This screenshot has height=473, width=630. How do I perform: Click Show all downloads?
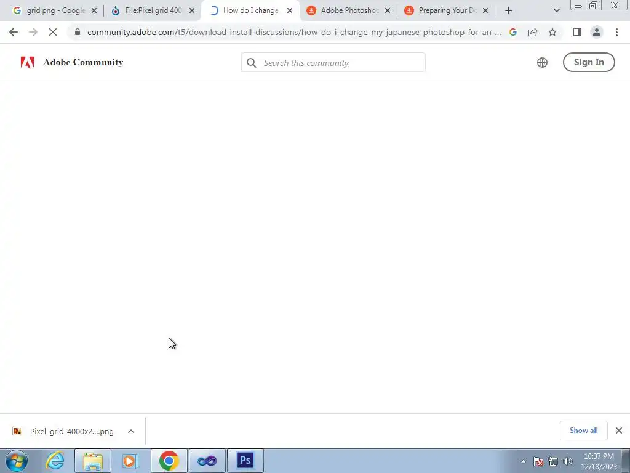click(583, 431)
